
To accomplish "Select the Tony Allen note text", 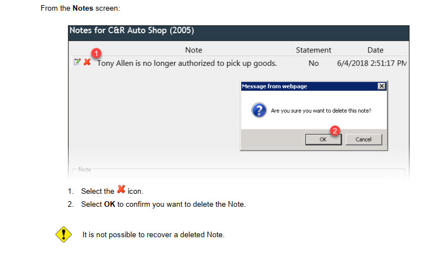I will pos(187,63).
